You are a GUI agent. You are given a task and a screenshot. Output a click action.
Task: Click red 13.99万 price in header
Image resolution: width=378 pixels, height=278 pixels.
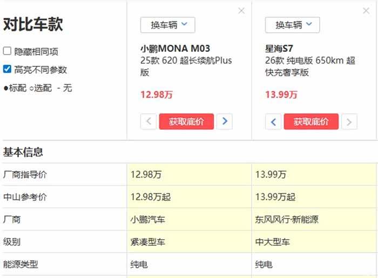(x=281, y=94)
